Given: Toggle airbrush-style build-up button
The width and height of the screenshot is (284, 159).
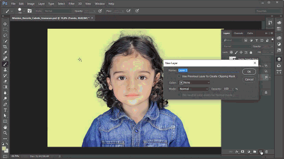Looking at the screenshot, I should pos(128,11).
